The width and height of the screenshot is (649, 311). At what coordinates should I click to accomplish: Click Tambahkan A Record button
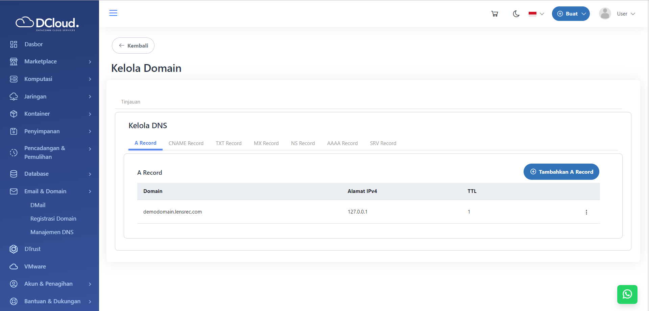coord(561,172)
